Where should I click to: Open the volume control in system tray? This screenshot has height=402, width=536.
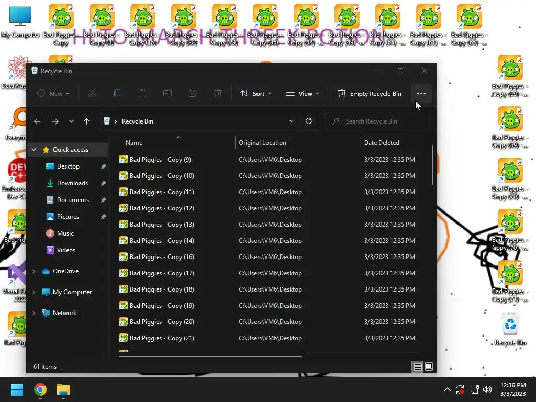[487, 389]
